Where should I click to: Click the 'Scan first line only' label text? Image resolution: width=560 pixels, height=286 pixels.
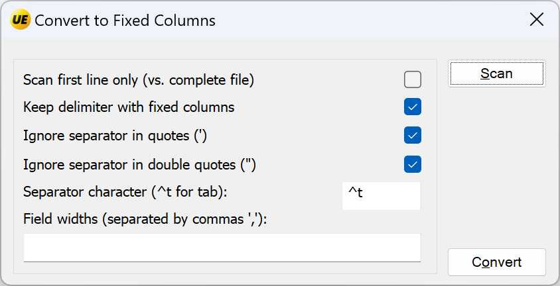point(139,80)
